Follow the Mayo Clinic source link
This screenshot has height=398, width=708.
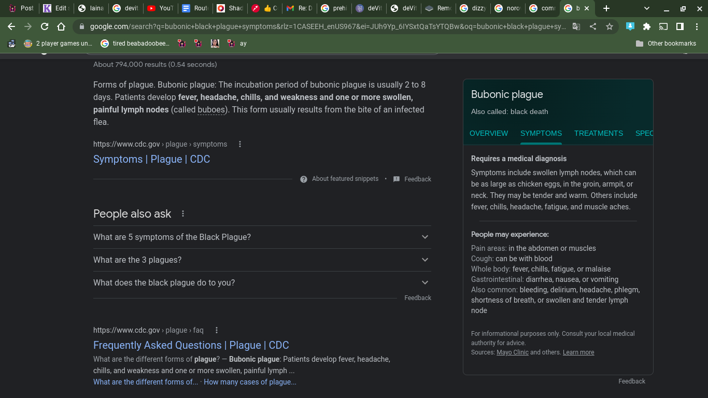[513, 352]
